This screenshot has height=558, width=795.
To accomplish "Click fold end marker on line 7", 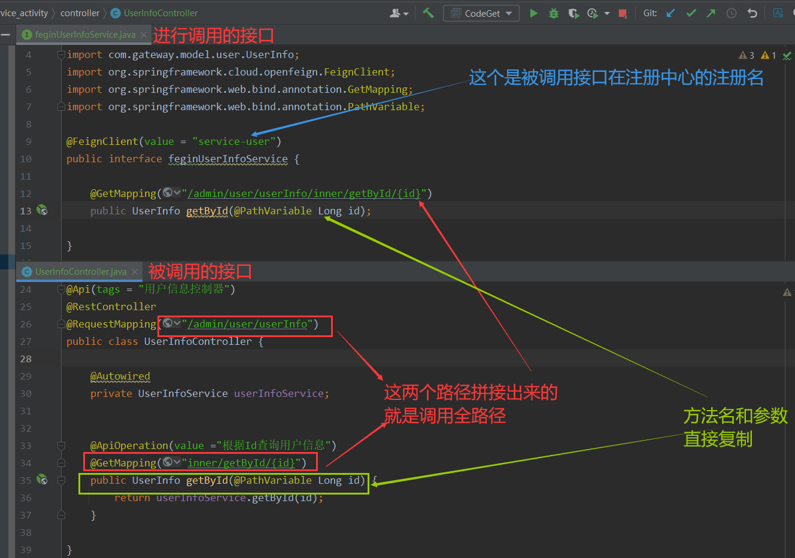I will [x=61, y=107].
